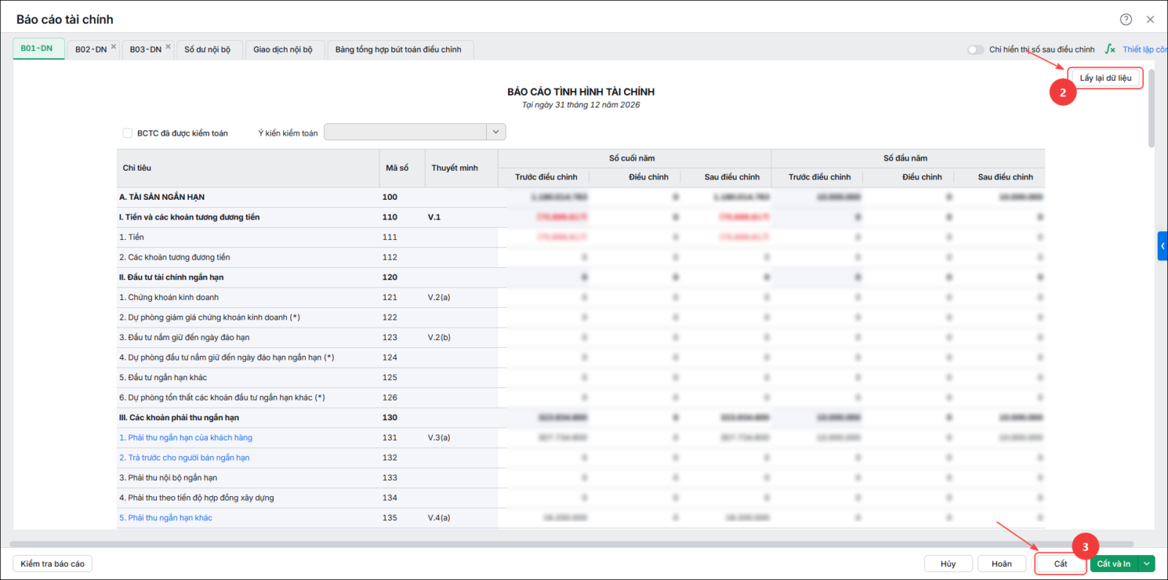1168x580 pixels.
Task: Close the B02-DN tab with its x icon
Action: 113,47
